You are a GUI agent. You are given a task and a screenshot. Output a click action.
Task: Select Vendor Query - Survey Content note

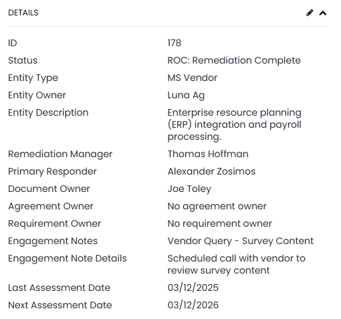241,241
